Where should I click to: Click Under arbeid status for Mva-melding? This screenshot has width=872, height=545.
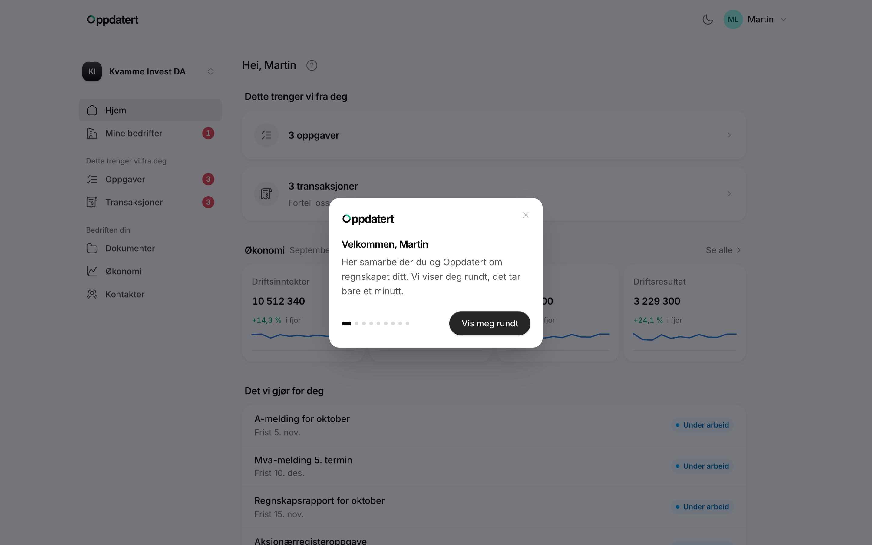point(702,466)
